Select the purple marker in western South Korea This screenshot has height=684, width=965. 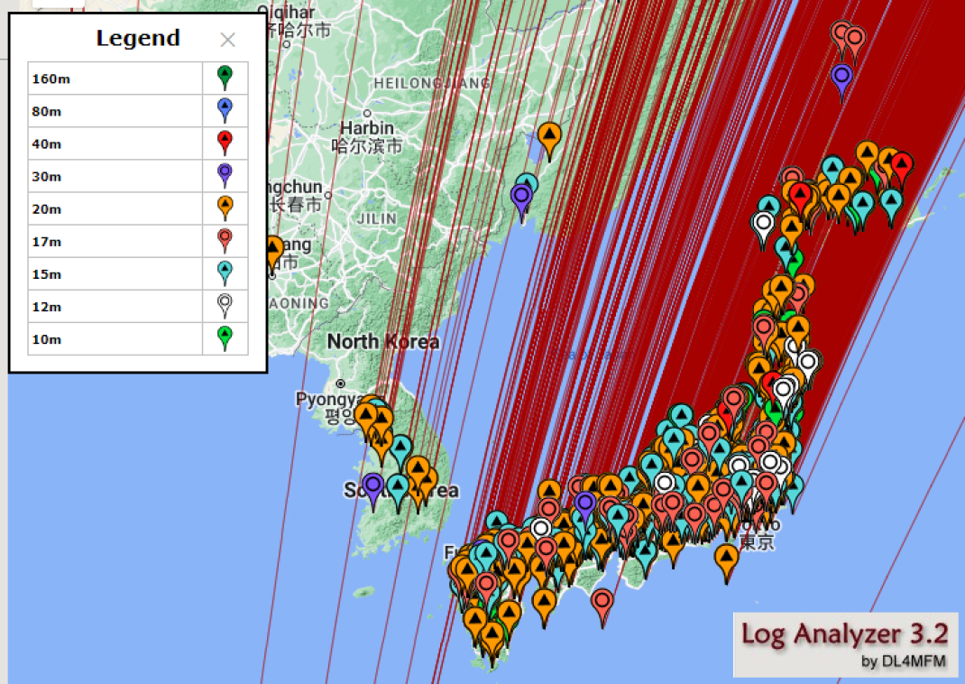(373, 487)
